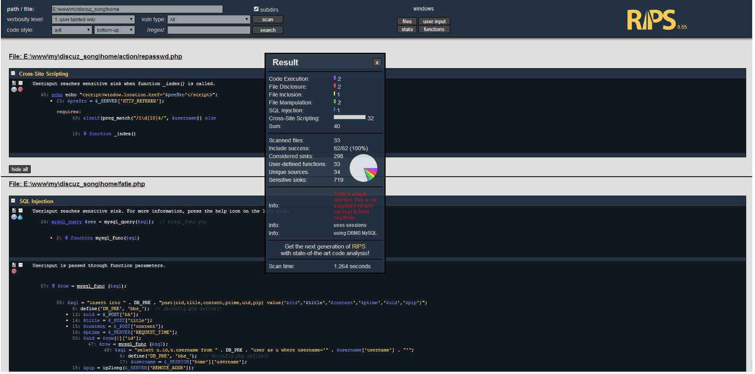The image size is (755, 374).
Task: Click the 'uses sessions' info text
Action: (x=350, y=225)
